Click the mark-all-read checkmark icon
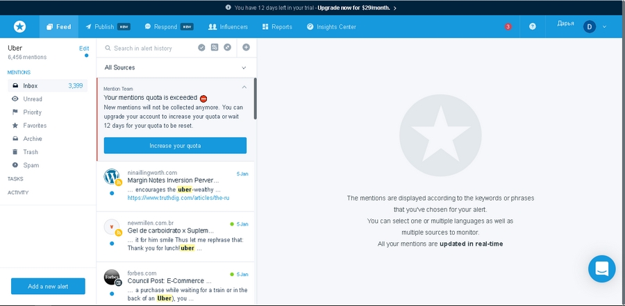The image size is (625, 306). pyautogui.click(x=201, y=47)
